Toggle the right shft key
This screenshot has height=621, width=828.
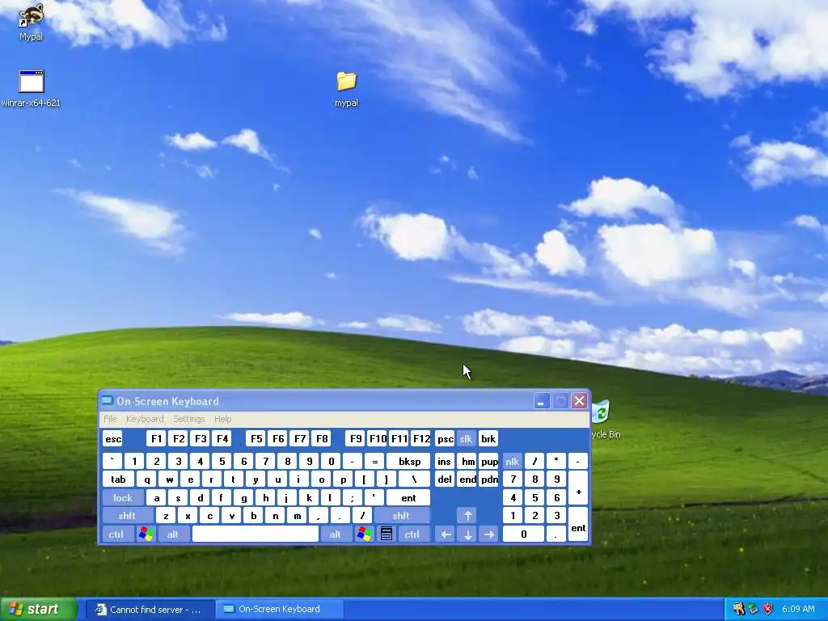coord(401,515)
